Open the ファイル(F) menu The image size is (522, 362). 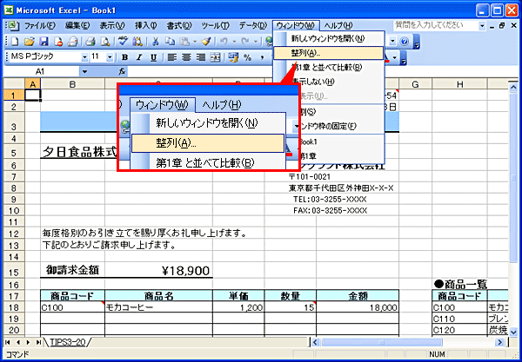click(40, 25)
